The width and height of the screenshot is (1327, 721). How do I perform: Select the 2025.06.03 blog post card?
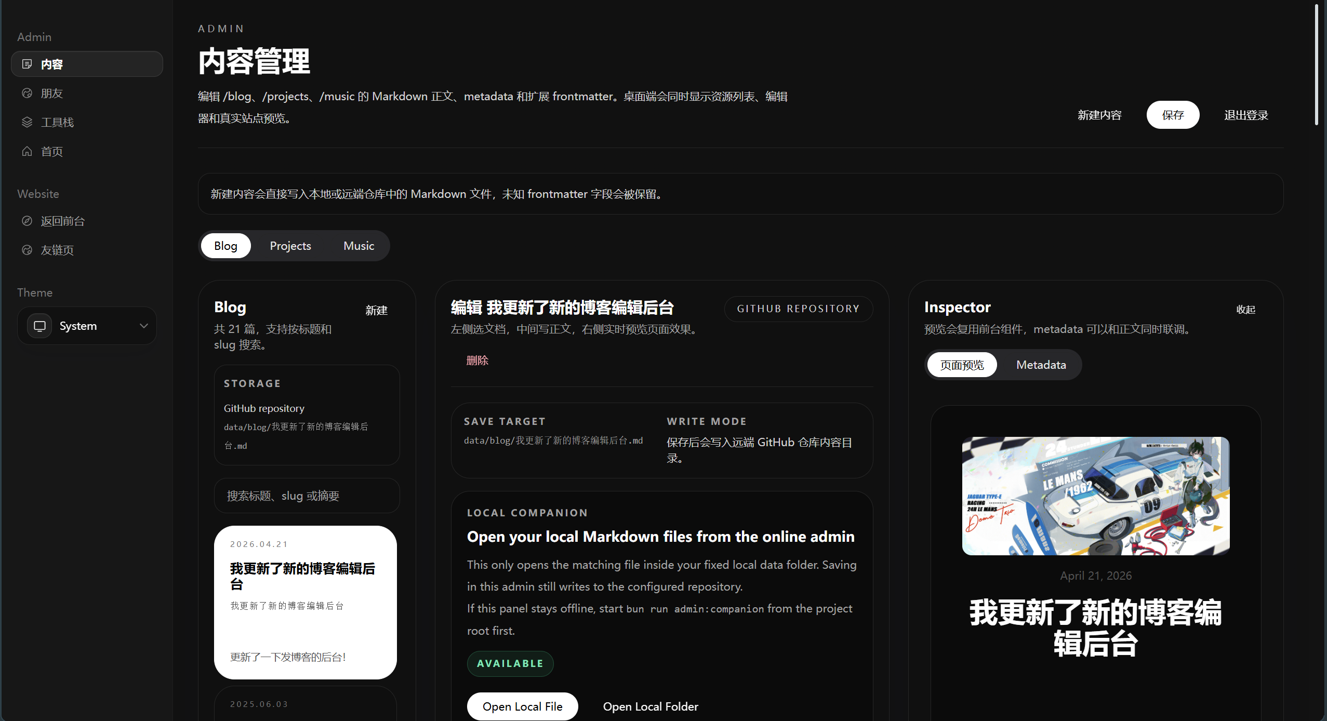[x=306, y=704]
